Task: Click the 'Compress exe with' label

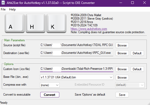Action: 15,85
